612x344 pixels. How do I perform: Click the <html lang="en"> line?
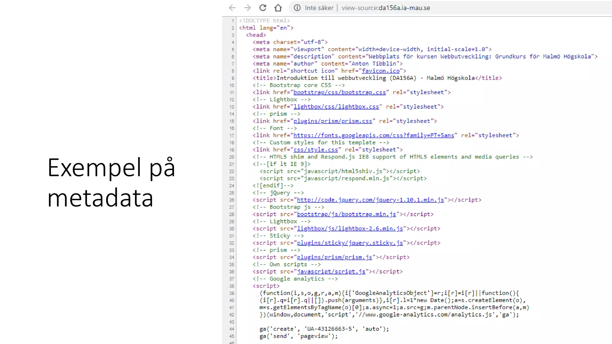pyautogui.click(x=266, y=28)
